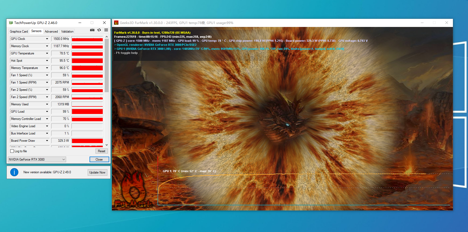Open the Memory Clock sensor dropdown
This screenshot has width=468, height=232.
pos(47,46)
